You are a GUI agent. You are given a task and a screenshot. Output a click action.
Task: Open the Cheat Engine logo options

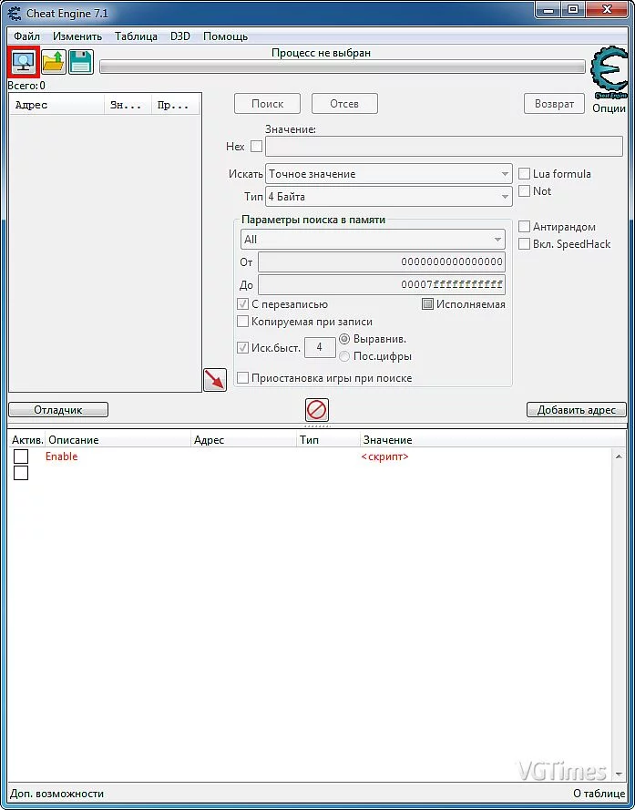coord(609,74)
